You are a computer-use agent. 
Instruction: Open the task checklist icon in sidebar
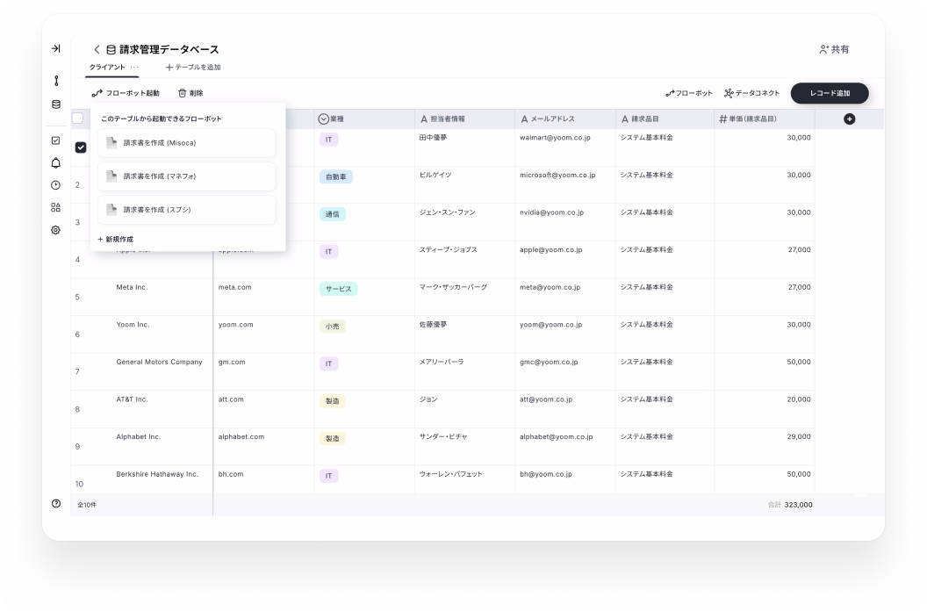tap(56, 140)
